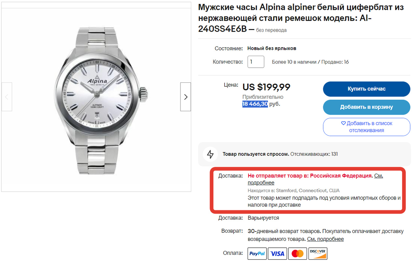Image resolution: width=417 pixels, height=263 pixels.
Task: Click the Mastercard logo icon
Action: tap(297, 254)
